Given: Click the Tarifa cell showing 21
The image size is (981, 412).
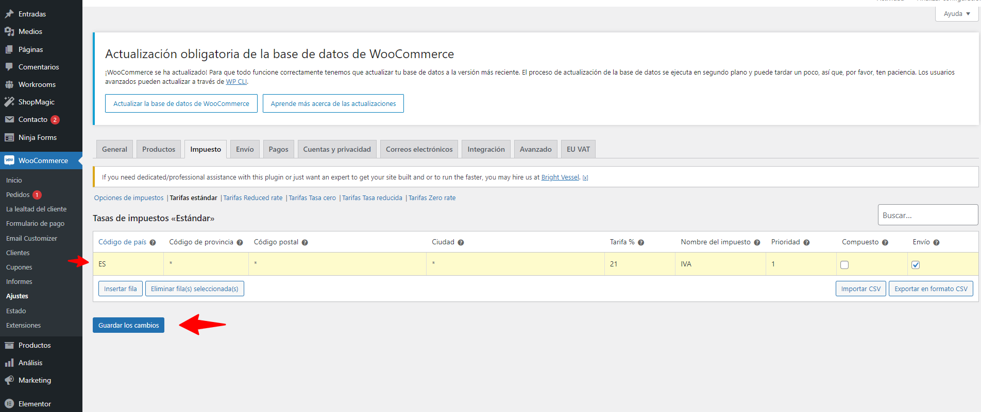Looking at the screenshot, I should [x=639, y=264].
